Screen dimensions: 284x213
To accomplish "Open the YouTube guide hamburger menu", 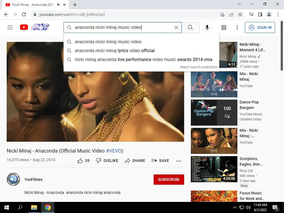I will point(10,27).
